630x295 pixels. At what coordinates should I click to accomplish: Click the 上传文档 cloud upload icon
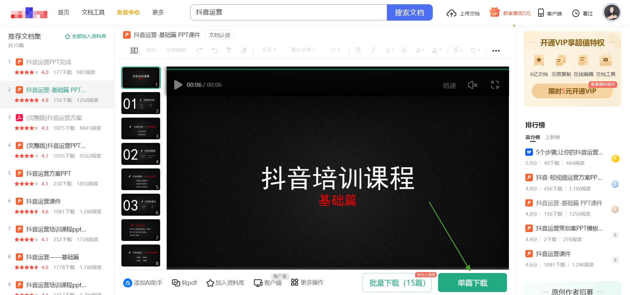451,13
